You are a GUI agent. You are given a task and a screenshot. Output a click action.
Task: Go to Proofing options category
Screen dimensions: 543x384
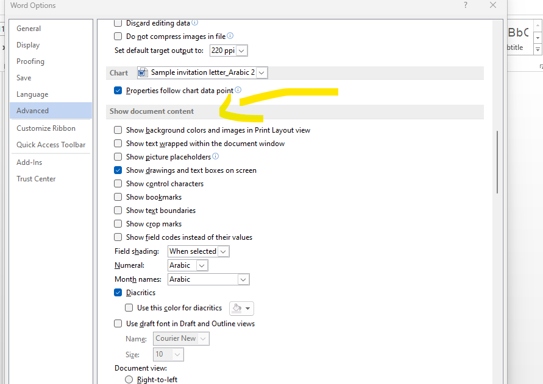pos(51,61)
